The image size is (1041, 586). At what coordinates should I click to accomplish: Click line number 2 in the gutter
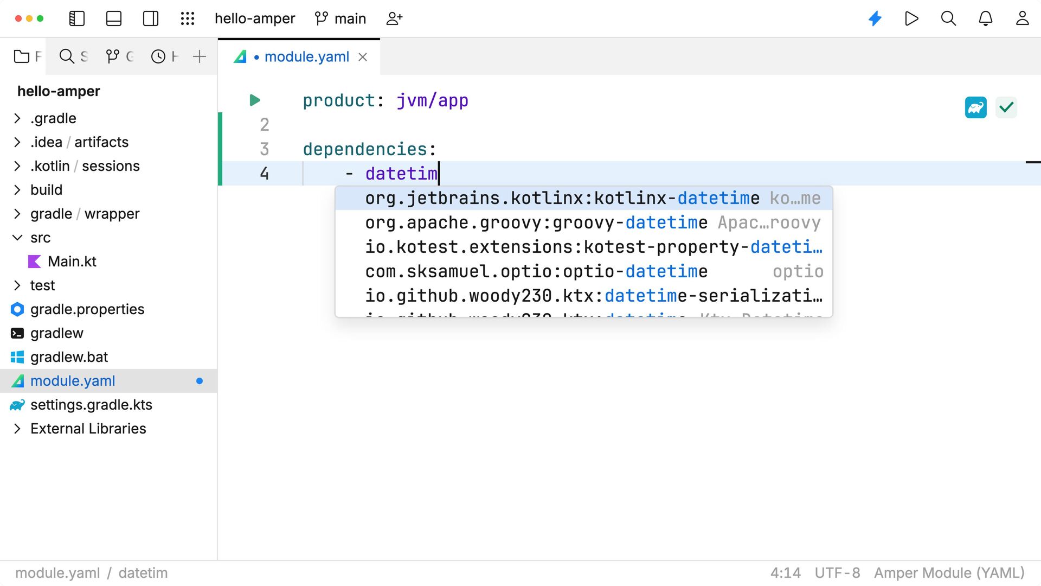265,125
